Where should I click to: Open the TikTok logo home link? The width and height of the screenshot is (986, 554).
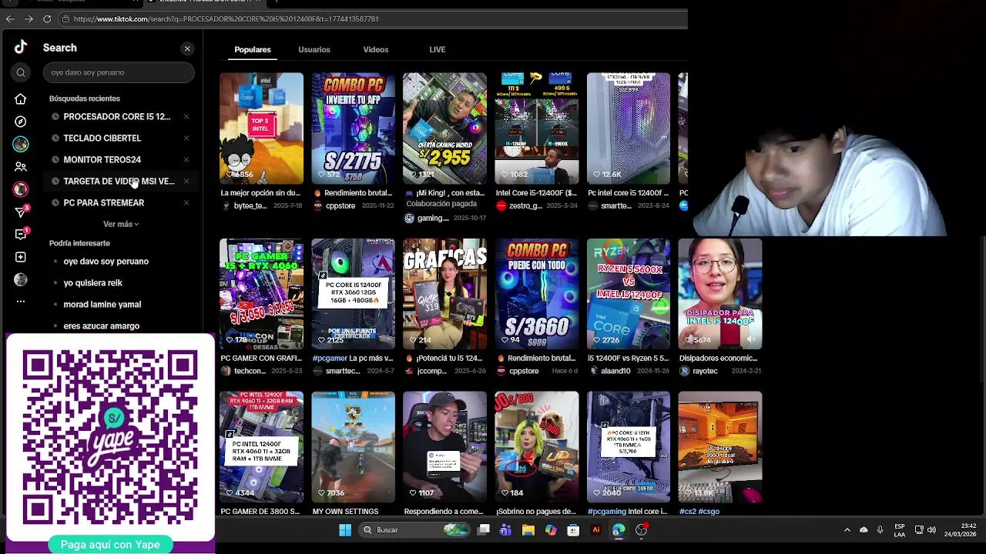pyautogui.click(x=21, y=48)
